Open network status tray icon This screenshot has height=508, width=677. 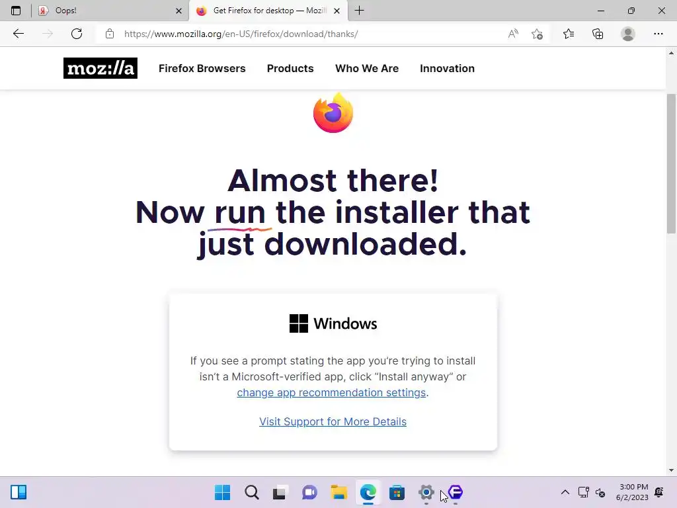pos(583,492)
